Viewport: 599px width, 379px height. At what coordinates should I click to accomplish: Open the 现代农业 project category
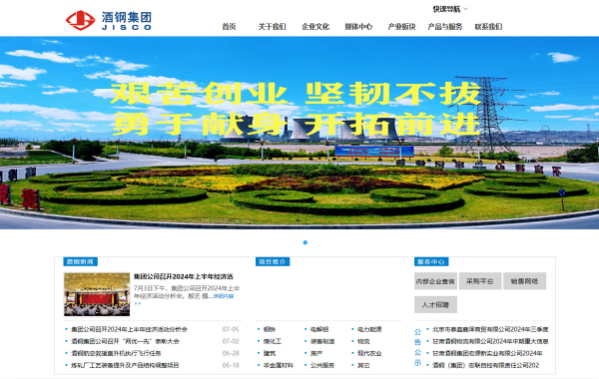pos(369,353)
